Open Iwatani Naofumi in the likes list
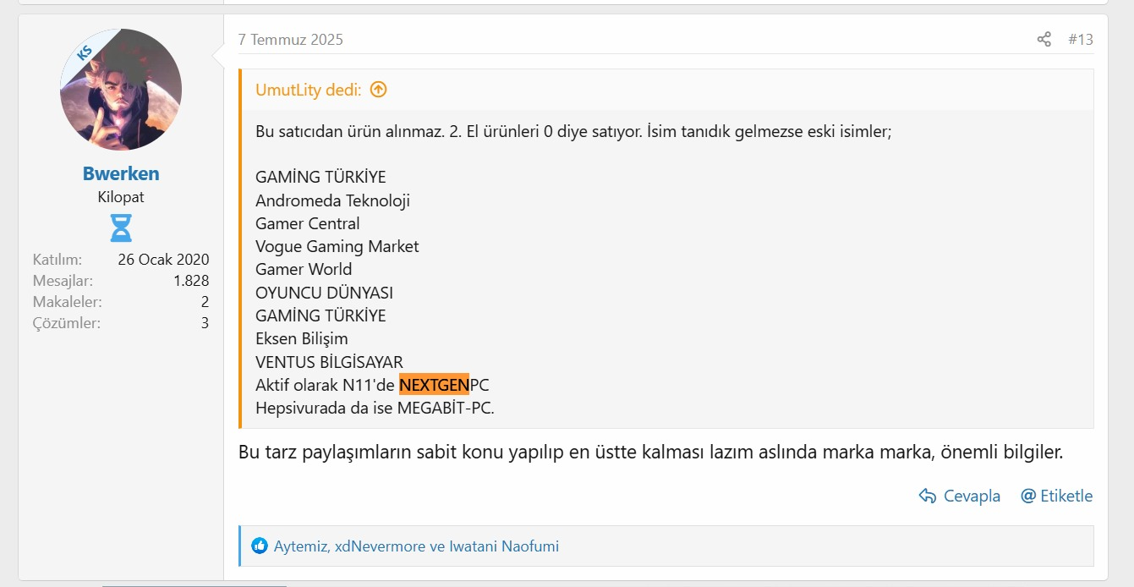Image resolution: width=1134 pixels, height=587 pixels. (504, 546)
